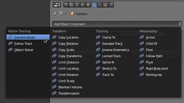Click the chain icon beside Object Solver
The height and width of the screenshot is (103, 184).
[10, 50]
